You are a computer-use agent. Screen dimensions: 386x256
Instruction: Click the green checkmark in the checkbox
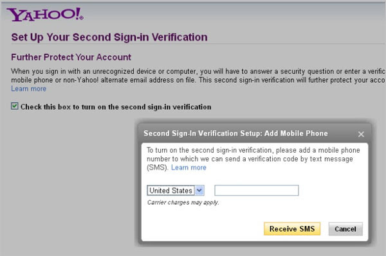(15, 106)
